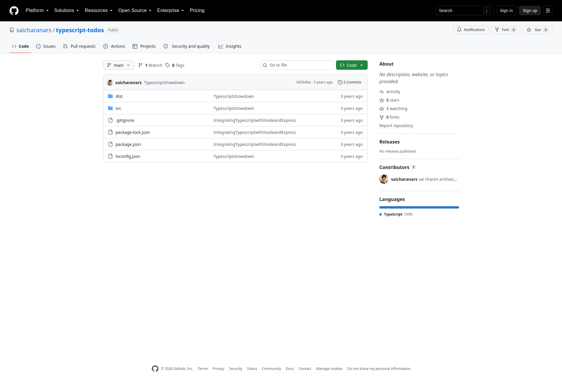Click the TypeScript language bar

[x=419, y=207]
